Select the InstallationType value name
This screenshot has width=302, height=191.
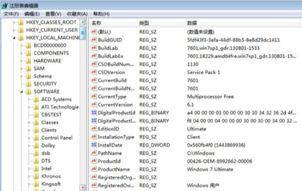click(x=116, y=137)
